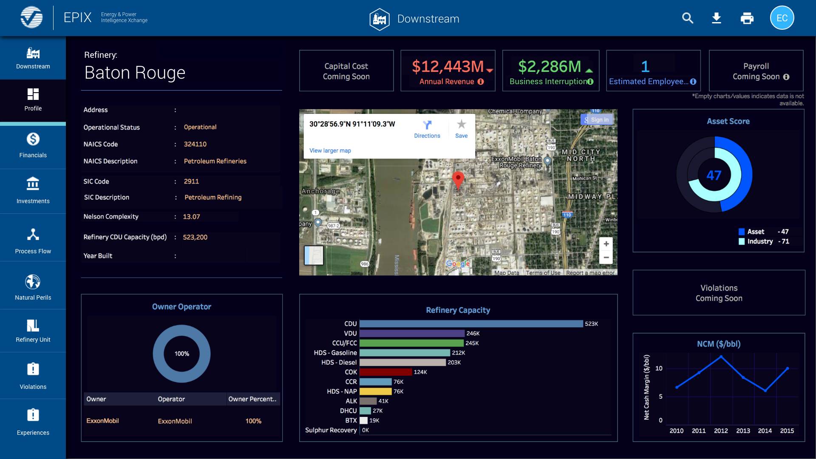
Task: Click the NAICS Code value 324110
Action: pos(195,144)
